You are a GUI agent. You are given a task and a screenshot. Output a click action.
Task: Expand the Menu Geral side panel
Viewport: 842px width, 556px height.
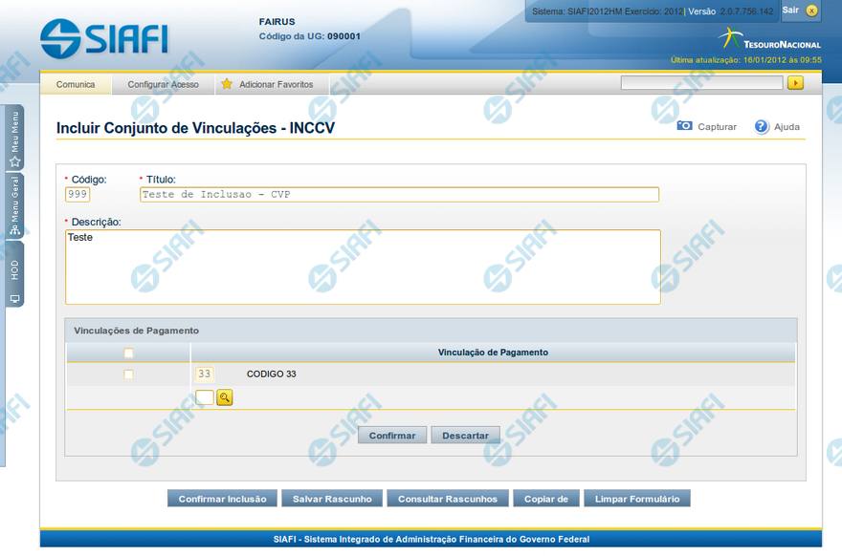point(14,205)
